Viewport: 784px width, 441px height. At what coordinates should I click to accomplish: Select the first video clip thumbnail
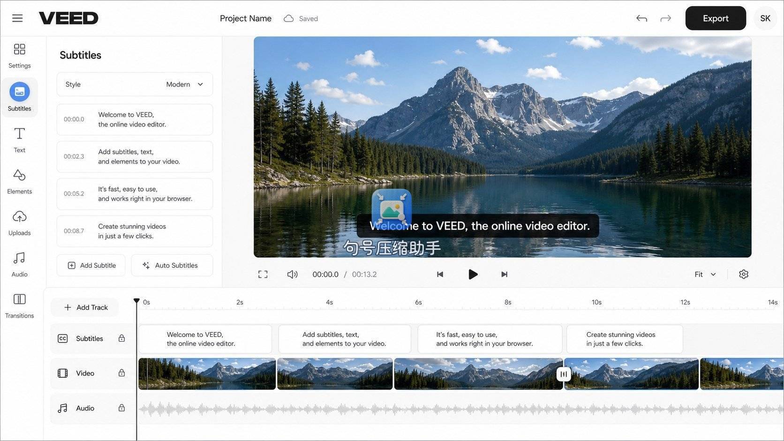pos(207,374)
